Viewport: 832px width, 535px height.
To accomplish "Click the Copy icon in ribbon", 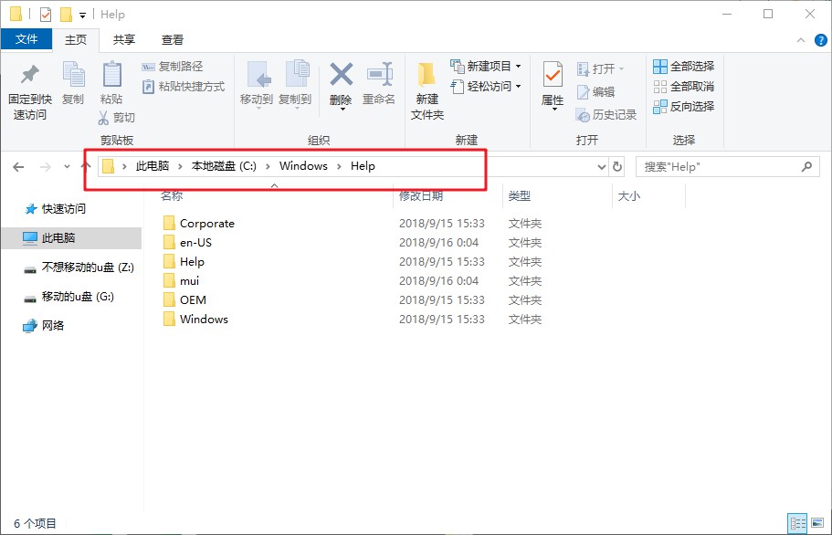I will (73, 76).
